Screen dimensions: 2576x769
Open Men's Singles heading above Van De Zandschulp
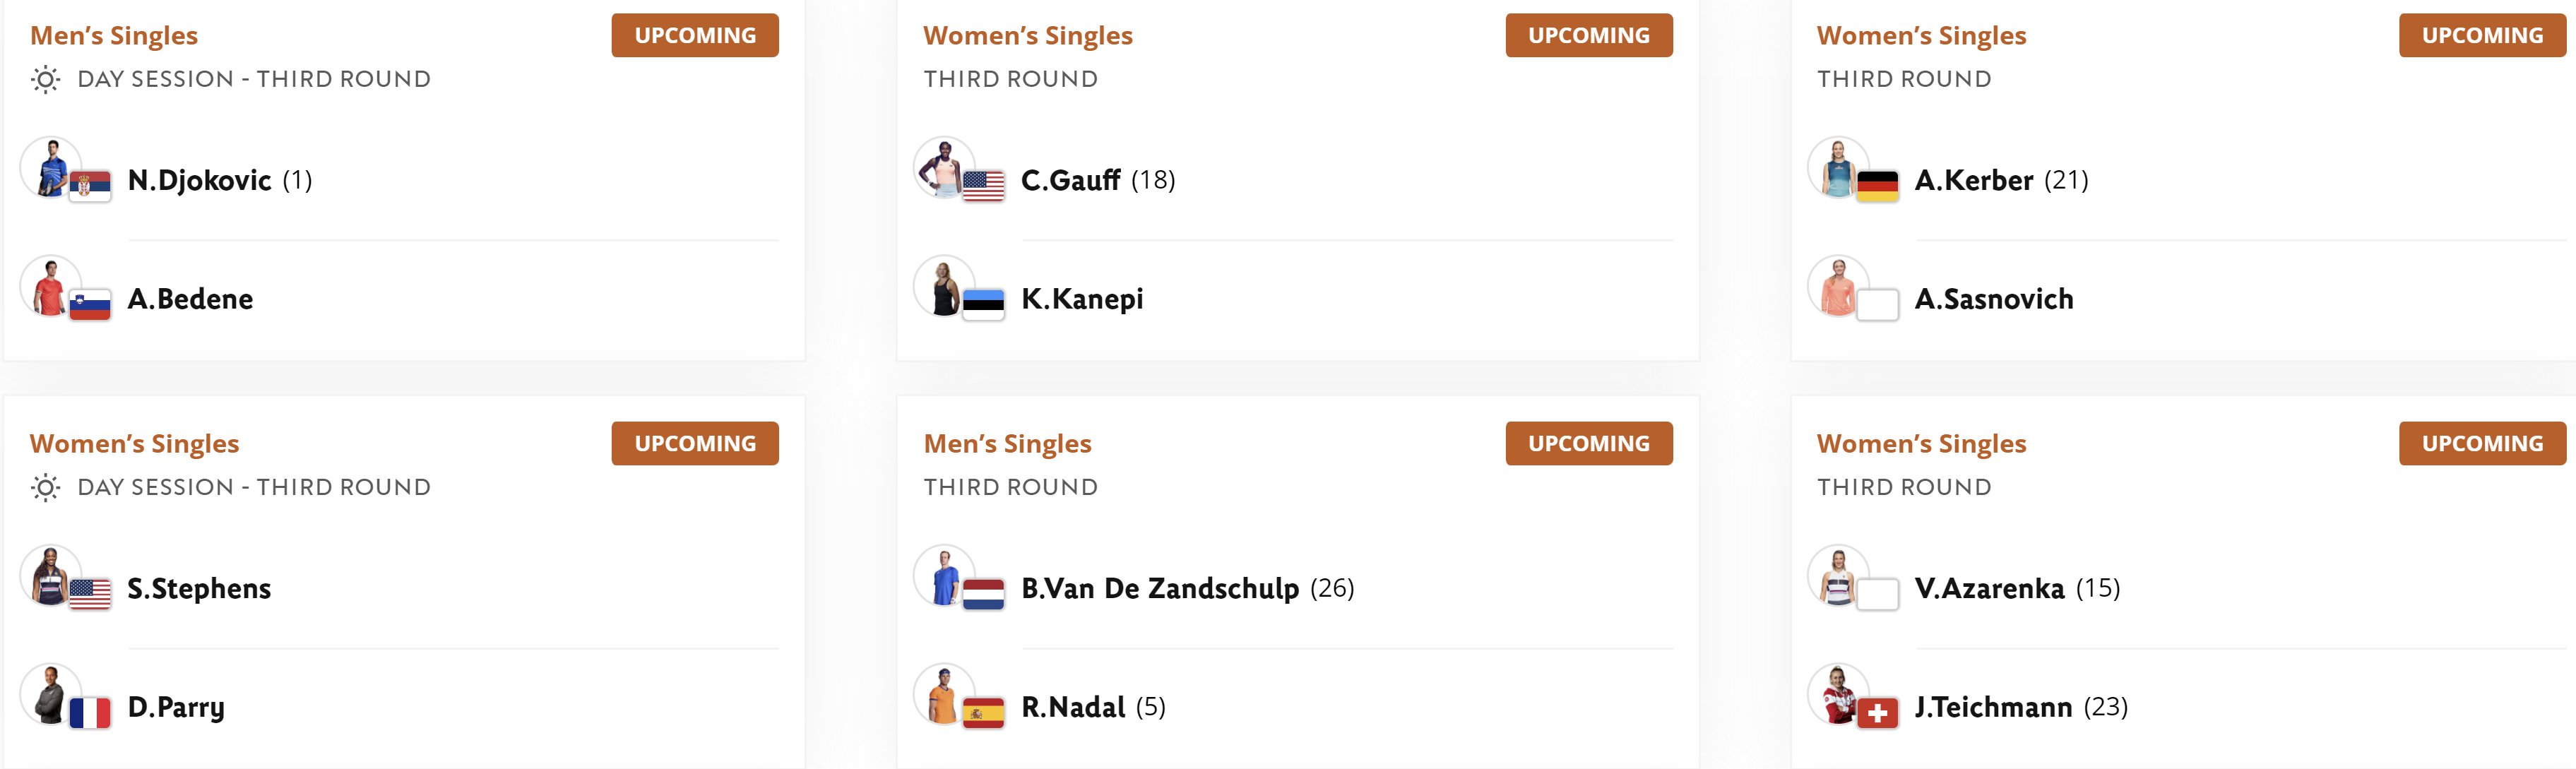[x=1007, y=443]
